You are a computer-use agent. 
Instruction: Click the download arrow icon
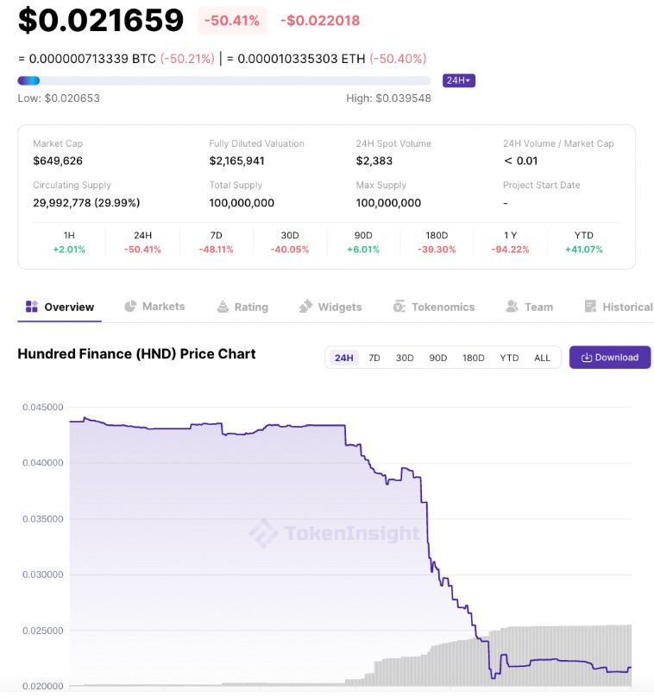[587, 358]
